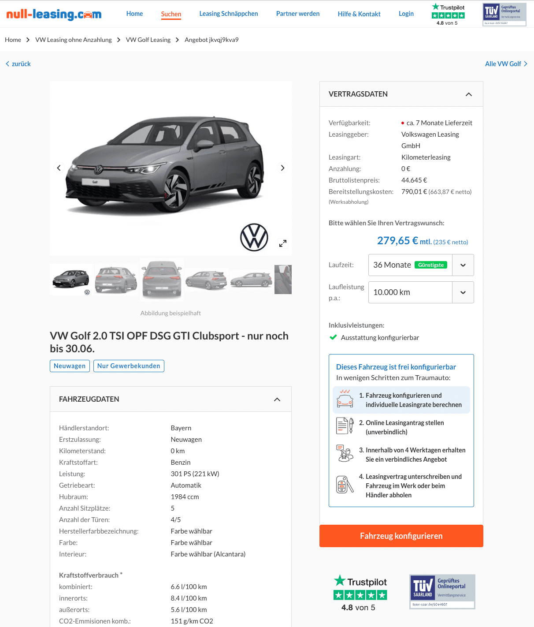Click the leasing application document icon
The width and height of the screenshot is (534, 627).
(345, 426)
